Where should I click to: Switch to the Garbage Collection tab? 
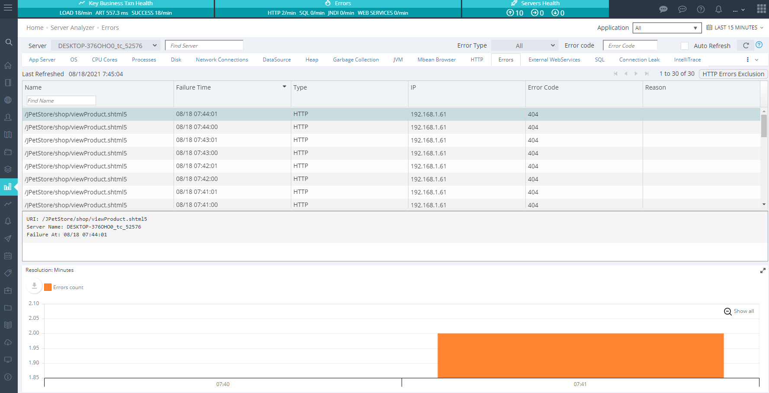pyautogui.click(x=356, y=60)
